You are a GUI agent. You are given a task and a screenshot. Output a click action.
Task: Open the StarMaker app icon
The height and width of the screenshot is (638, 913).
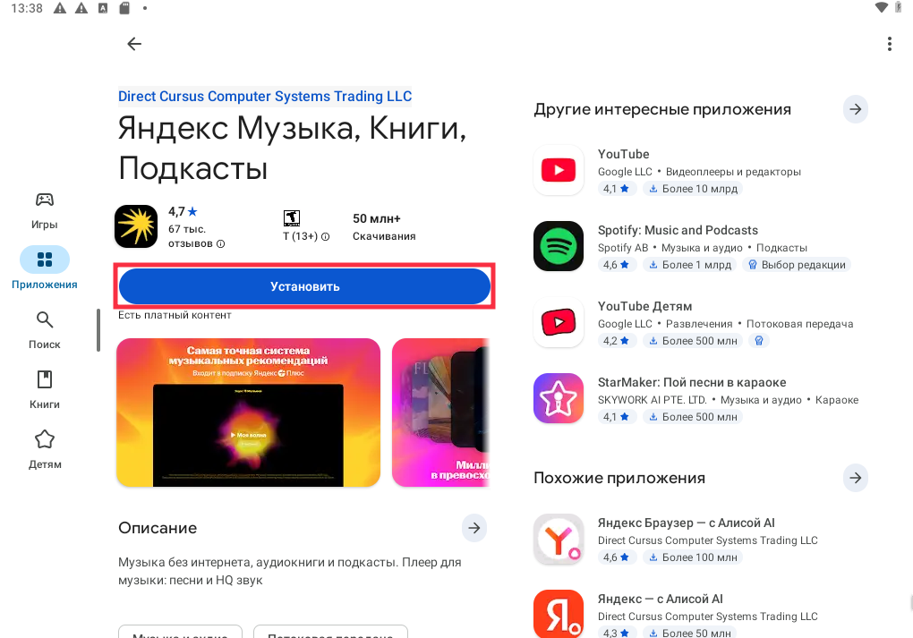[559, 398]
